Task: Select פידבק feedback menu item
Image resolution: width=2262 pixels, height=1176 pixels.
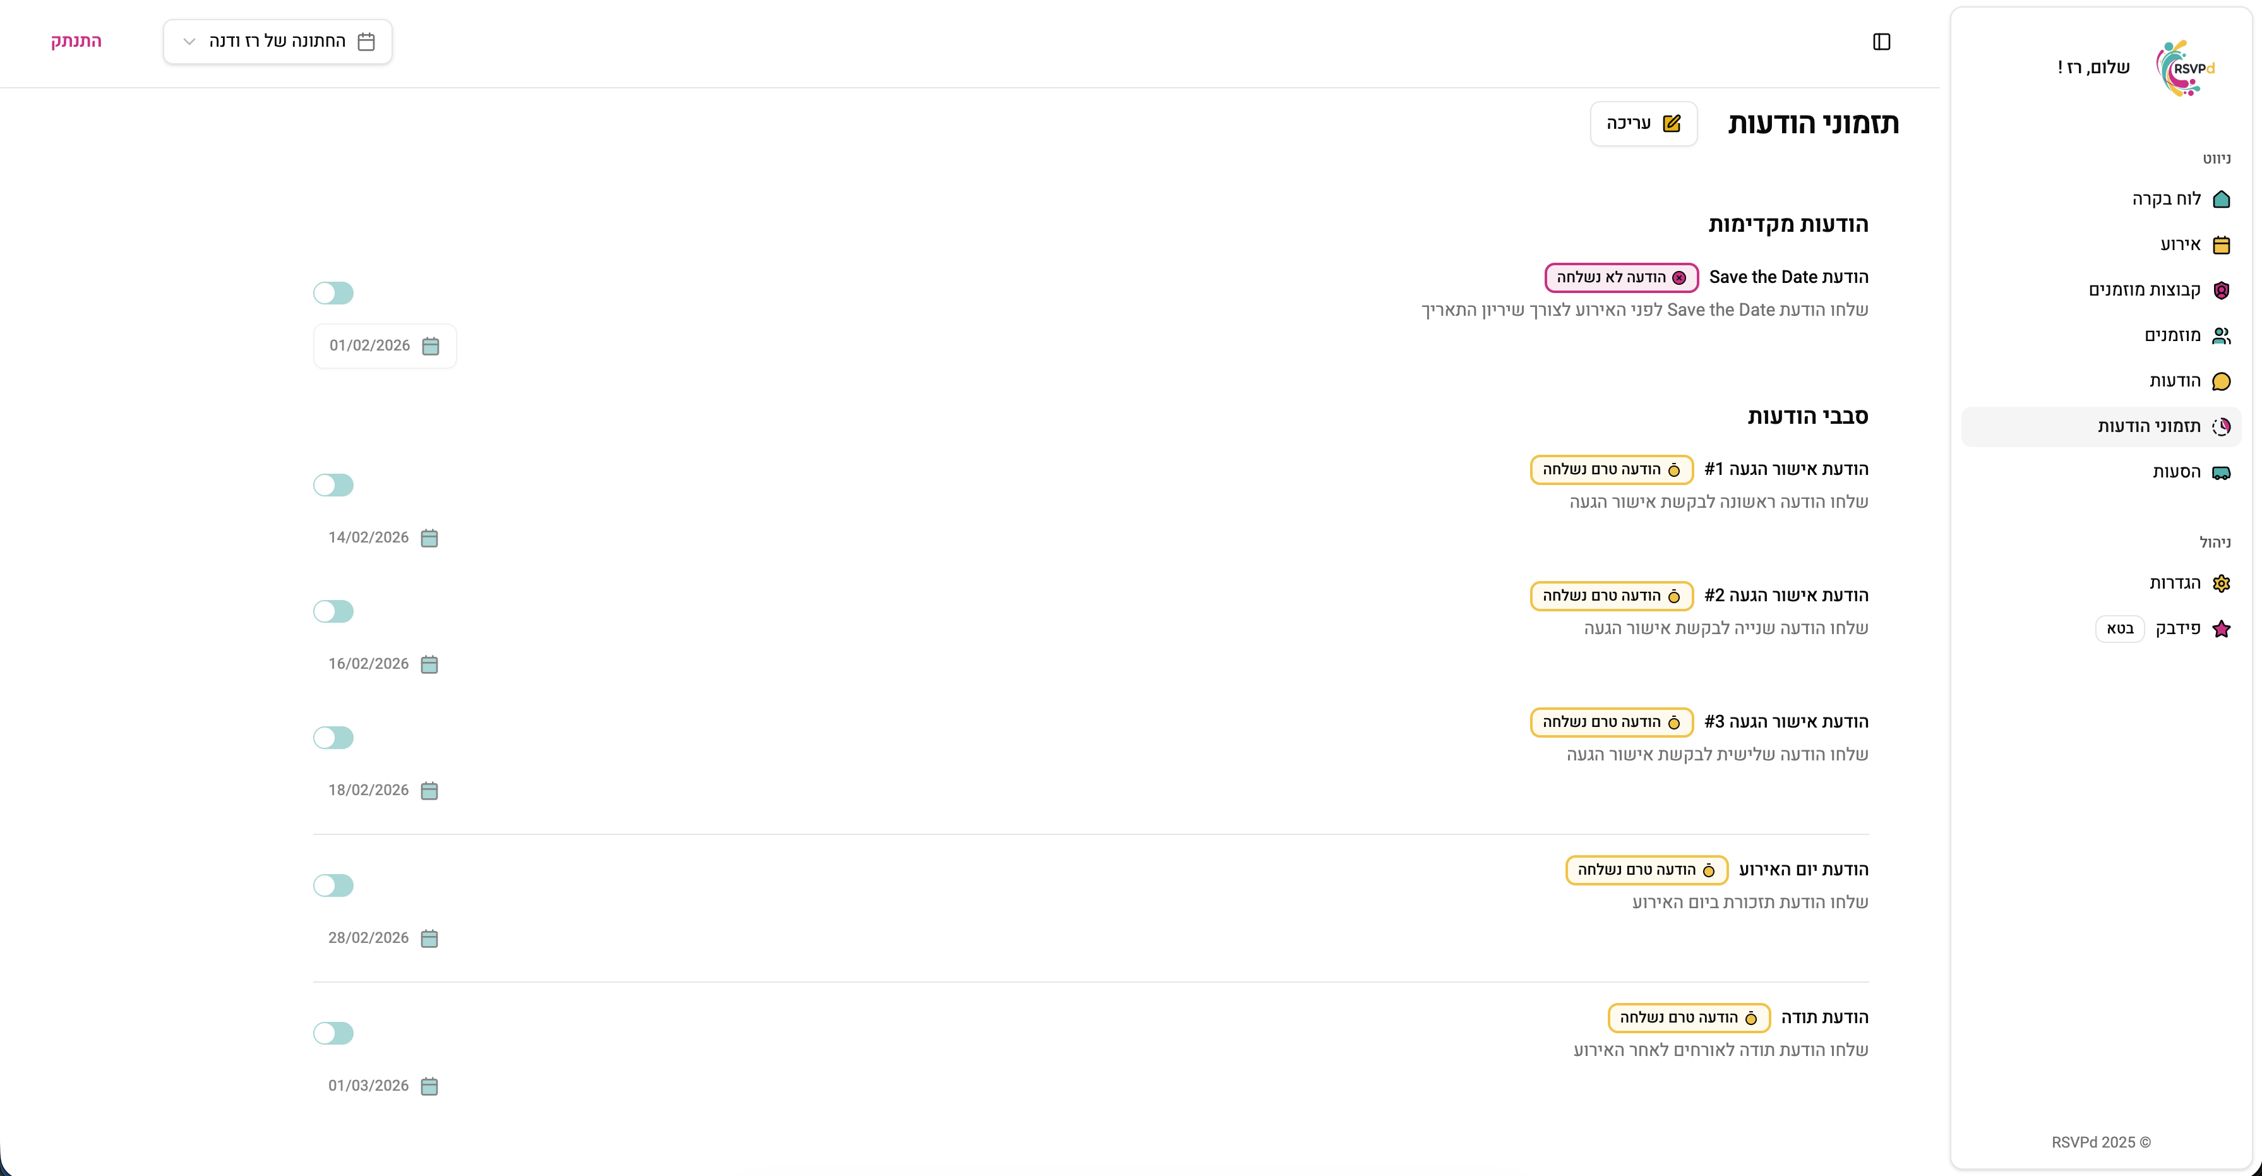Action: tap(2178, 629)
